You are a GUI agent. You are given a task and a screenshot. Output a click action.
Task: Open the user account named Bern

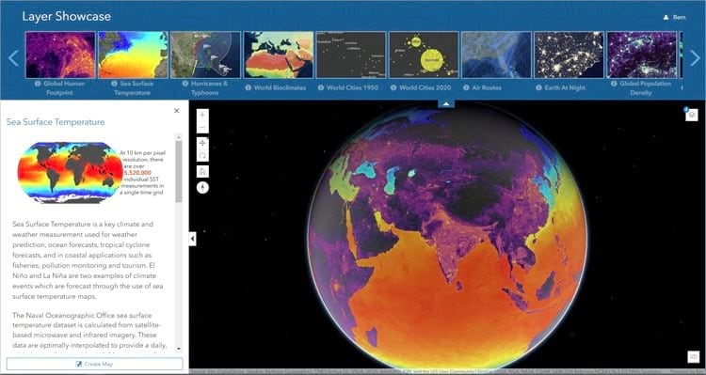coord(675,17)
